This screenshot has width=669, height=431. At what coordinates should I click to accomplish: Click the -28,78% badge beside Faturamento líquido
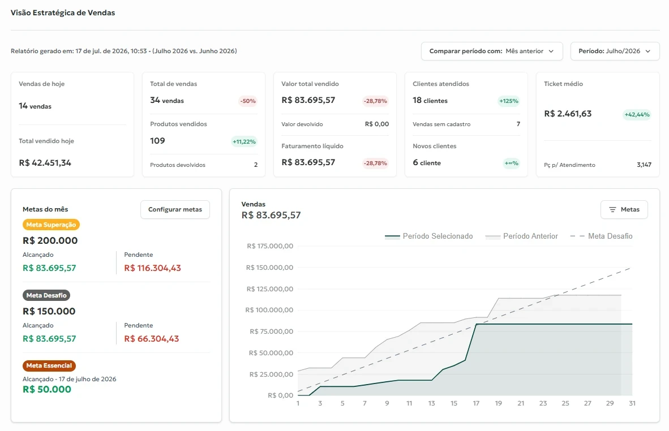tap(375, 163)
